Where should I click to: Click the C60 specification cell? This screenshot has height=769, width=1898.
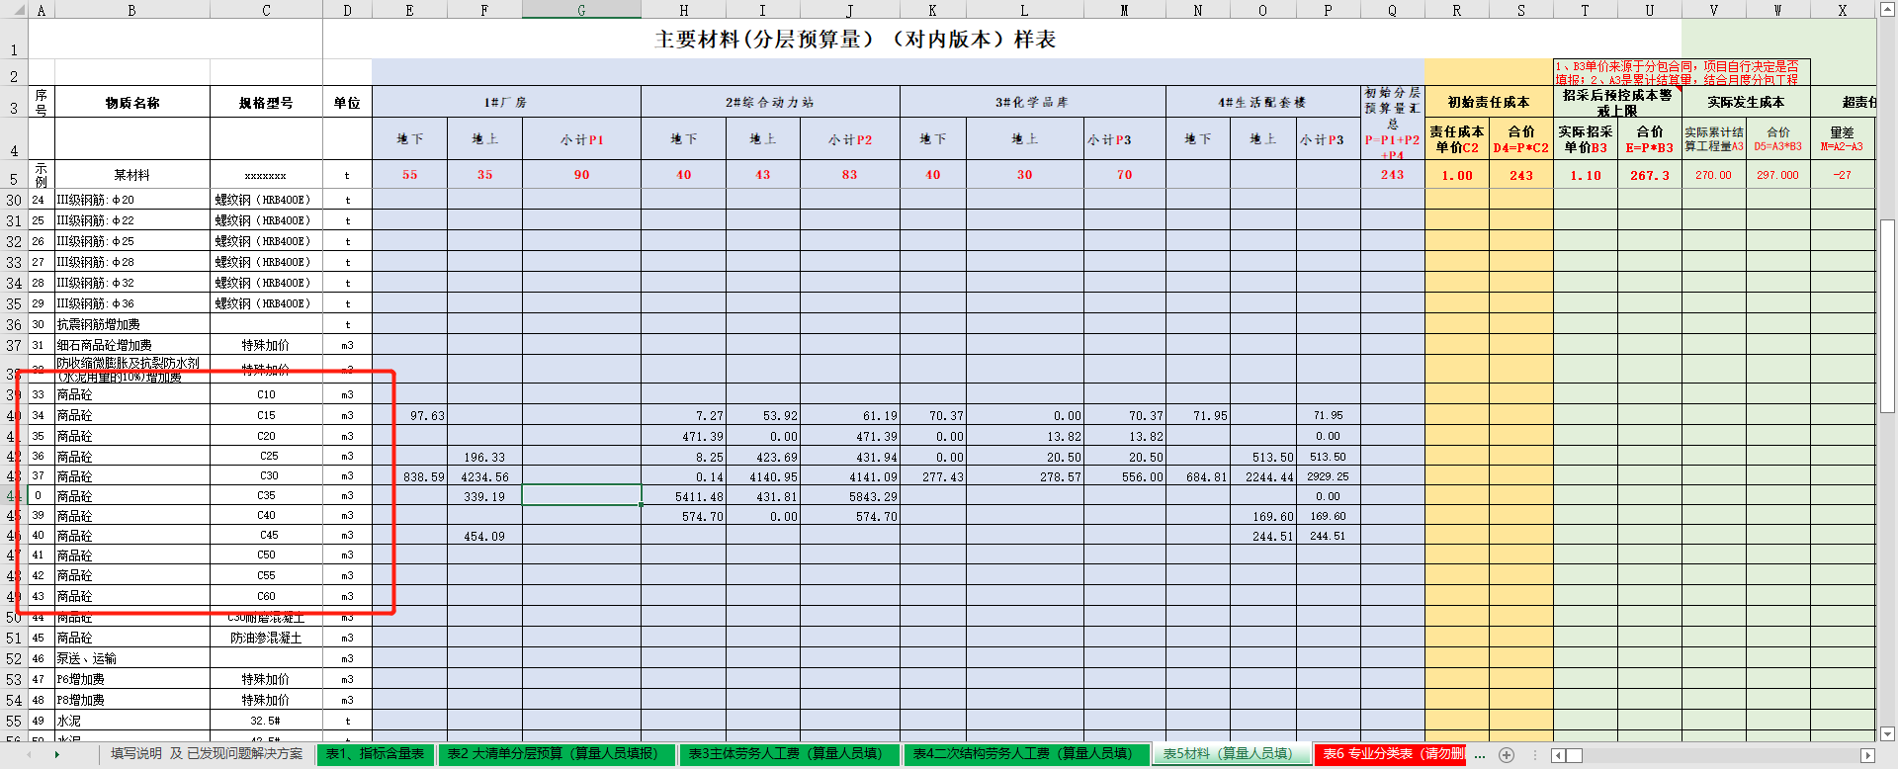(x=266, y=596)
